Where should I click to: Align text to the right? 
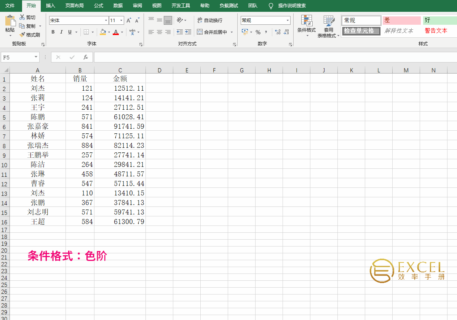(168, 32)
